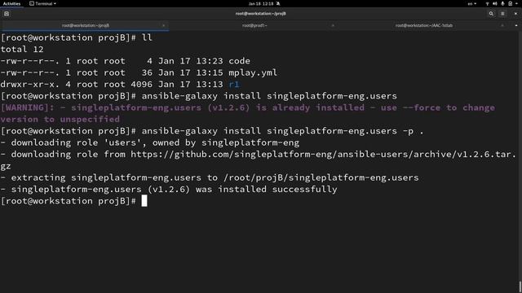The image size is (522, 293).
Task: Click the blue 'r1' directory name
Action: [x=234, y=85]
